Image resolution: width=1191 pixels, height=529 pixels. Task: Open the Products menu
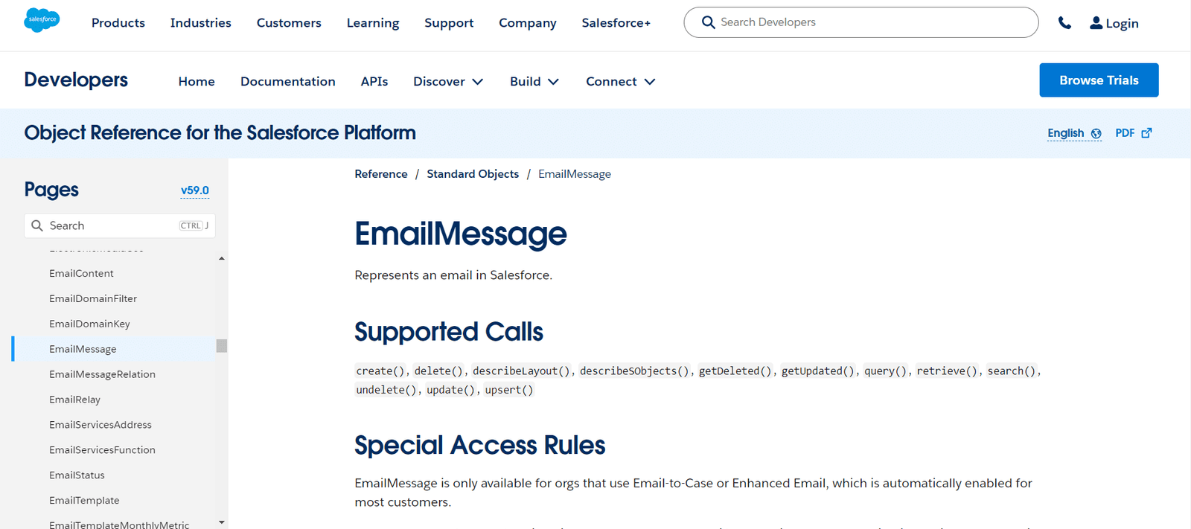pyautogui.click(x=118, y=22)
